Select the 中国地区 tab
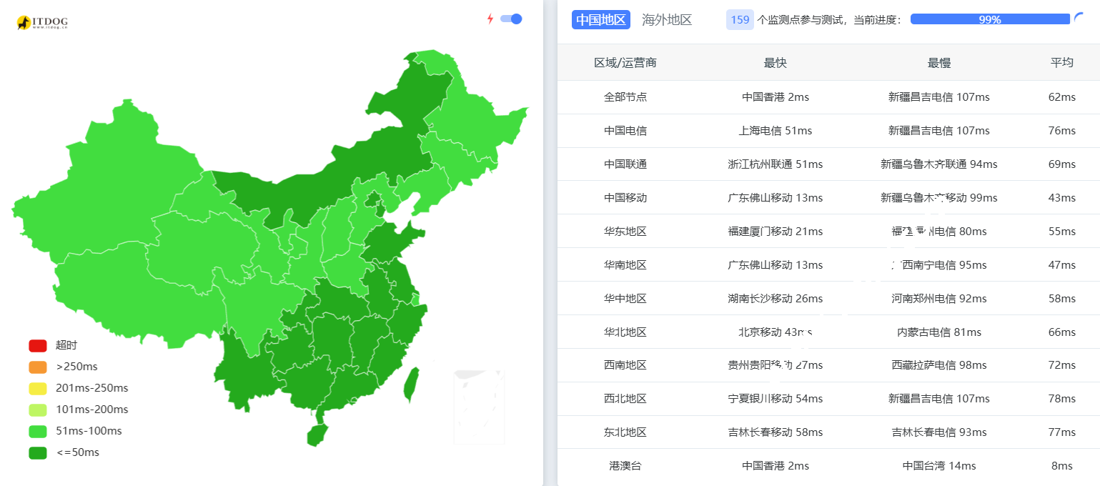Viewport: 1100px width, 486px height. [600, 19]
